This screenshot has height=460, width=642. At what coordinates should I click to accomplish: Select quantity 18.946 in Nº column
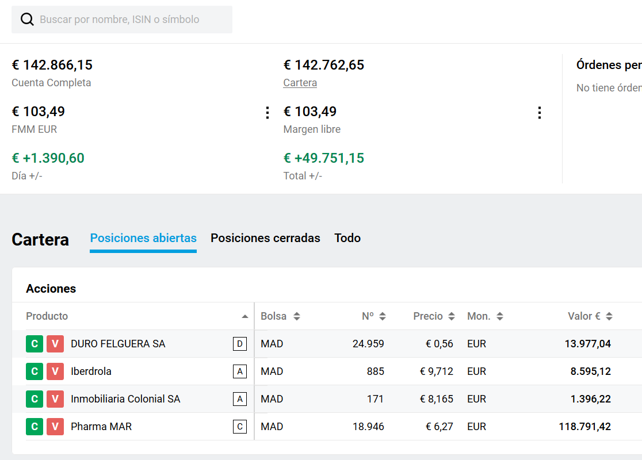368,427
